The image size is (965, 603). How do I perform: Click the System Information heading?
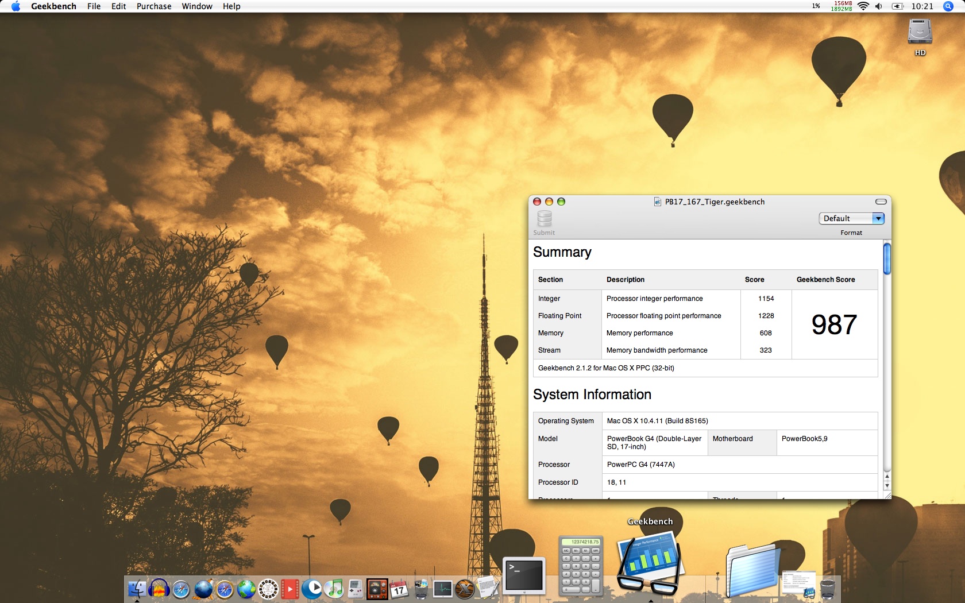pos(592,395)
